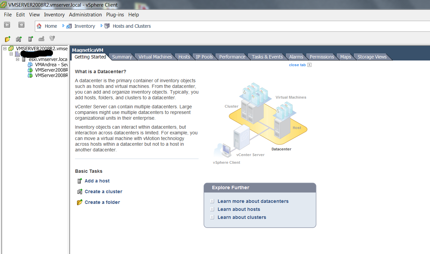Switch to the Storage Views tab

(x=372, y=57)
